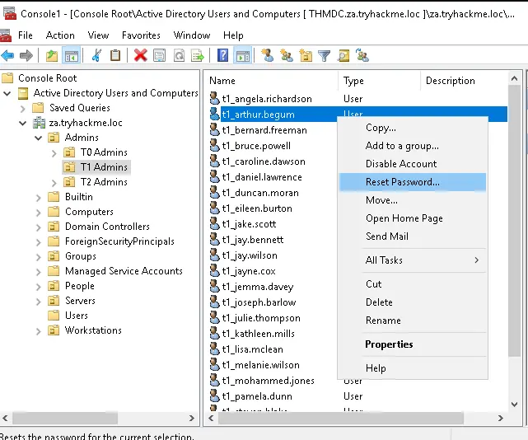Viewport: 528px width, 440px height.
Task: Select Open Home Page option
Action: click(x=413, y=218)
